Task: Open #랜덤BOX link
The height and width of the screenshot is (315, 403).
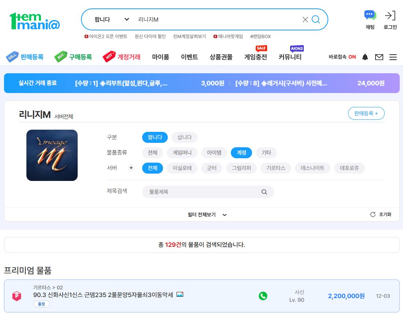Action: 260,37
